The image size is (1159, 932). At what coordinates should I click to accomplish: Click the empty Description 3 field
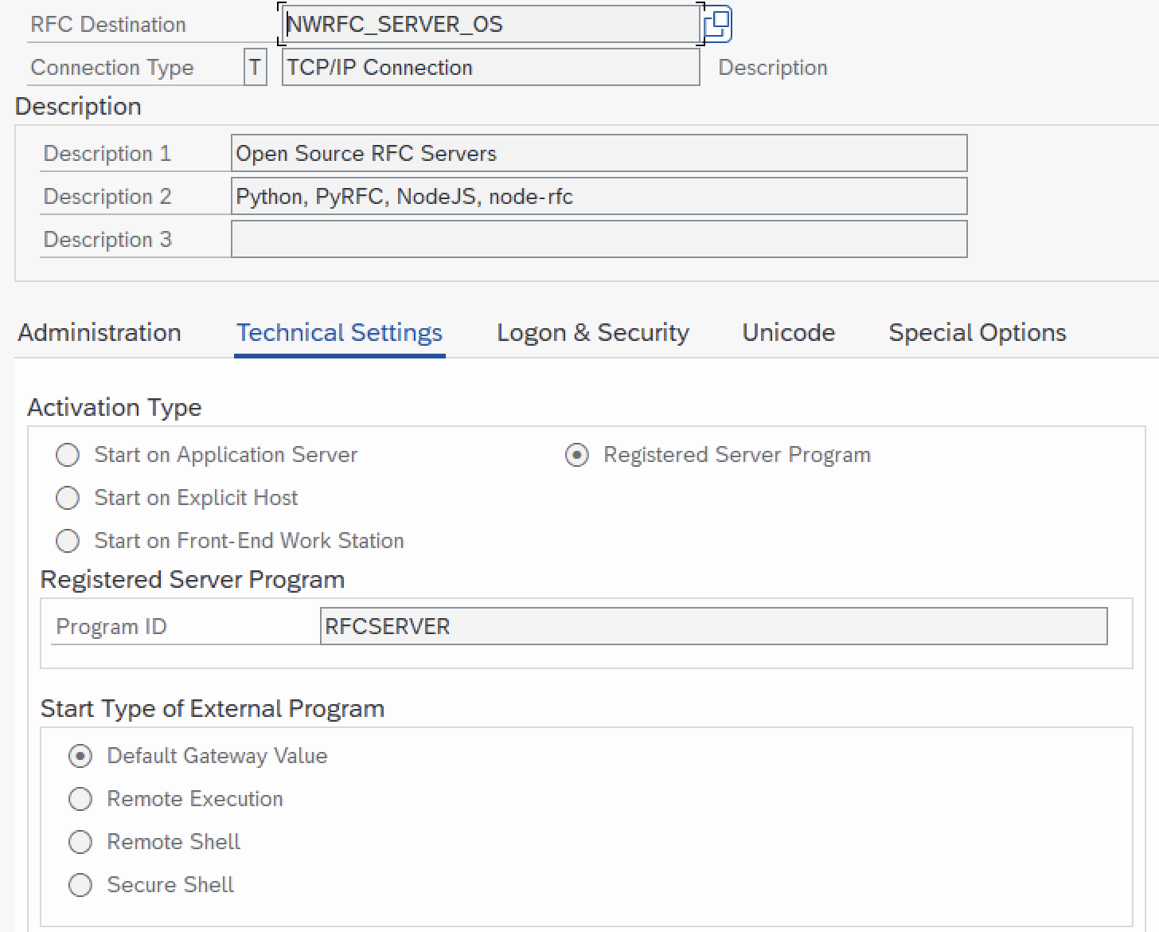click(599, 239)
